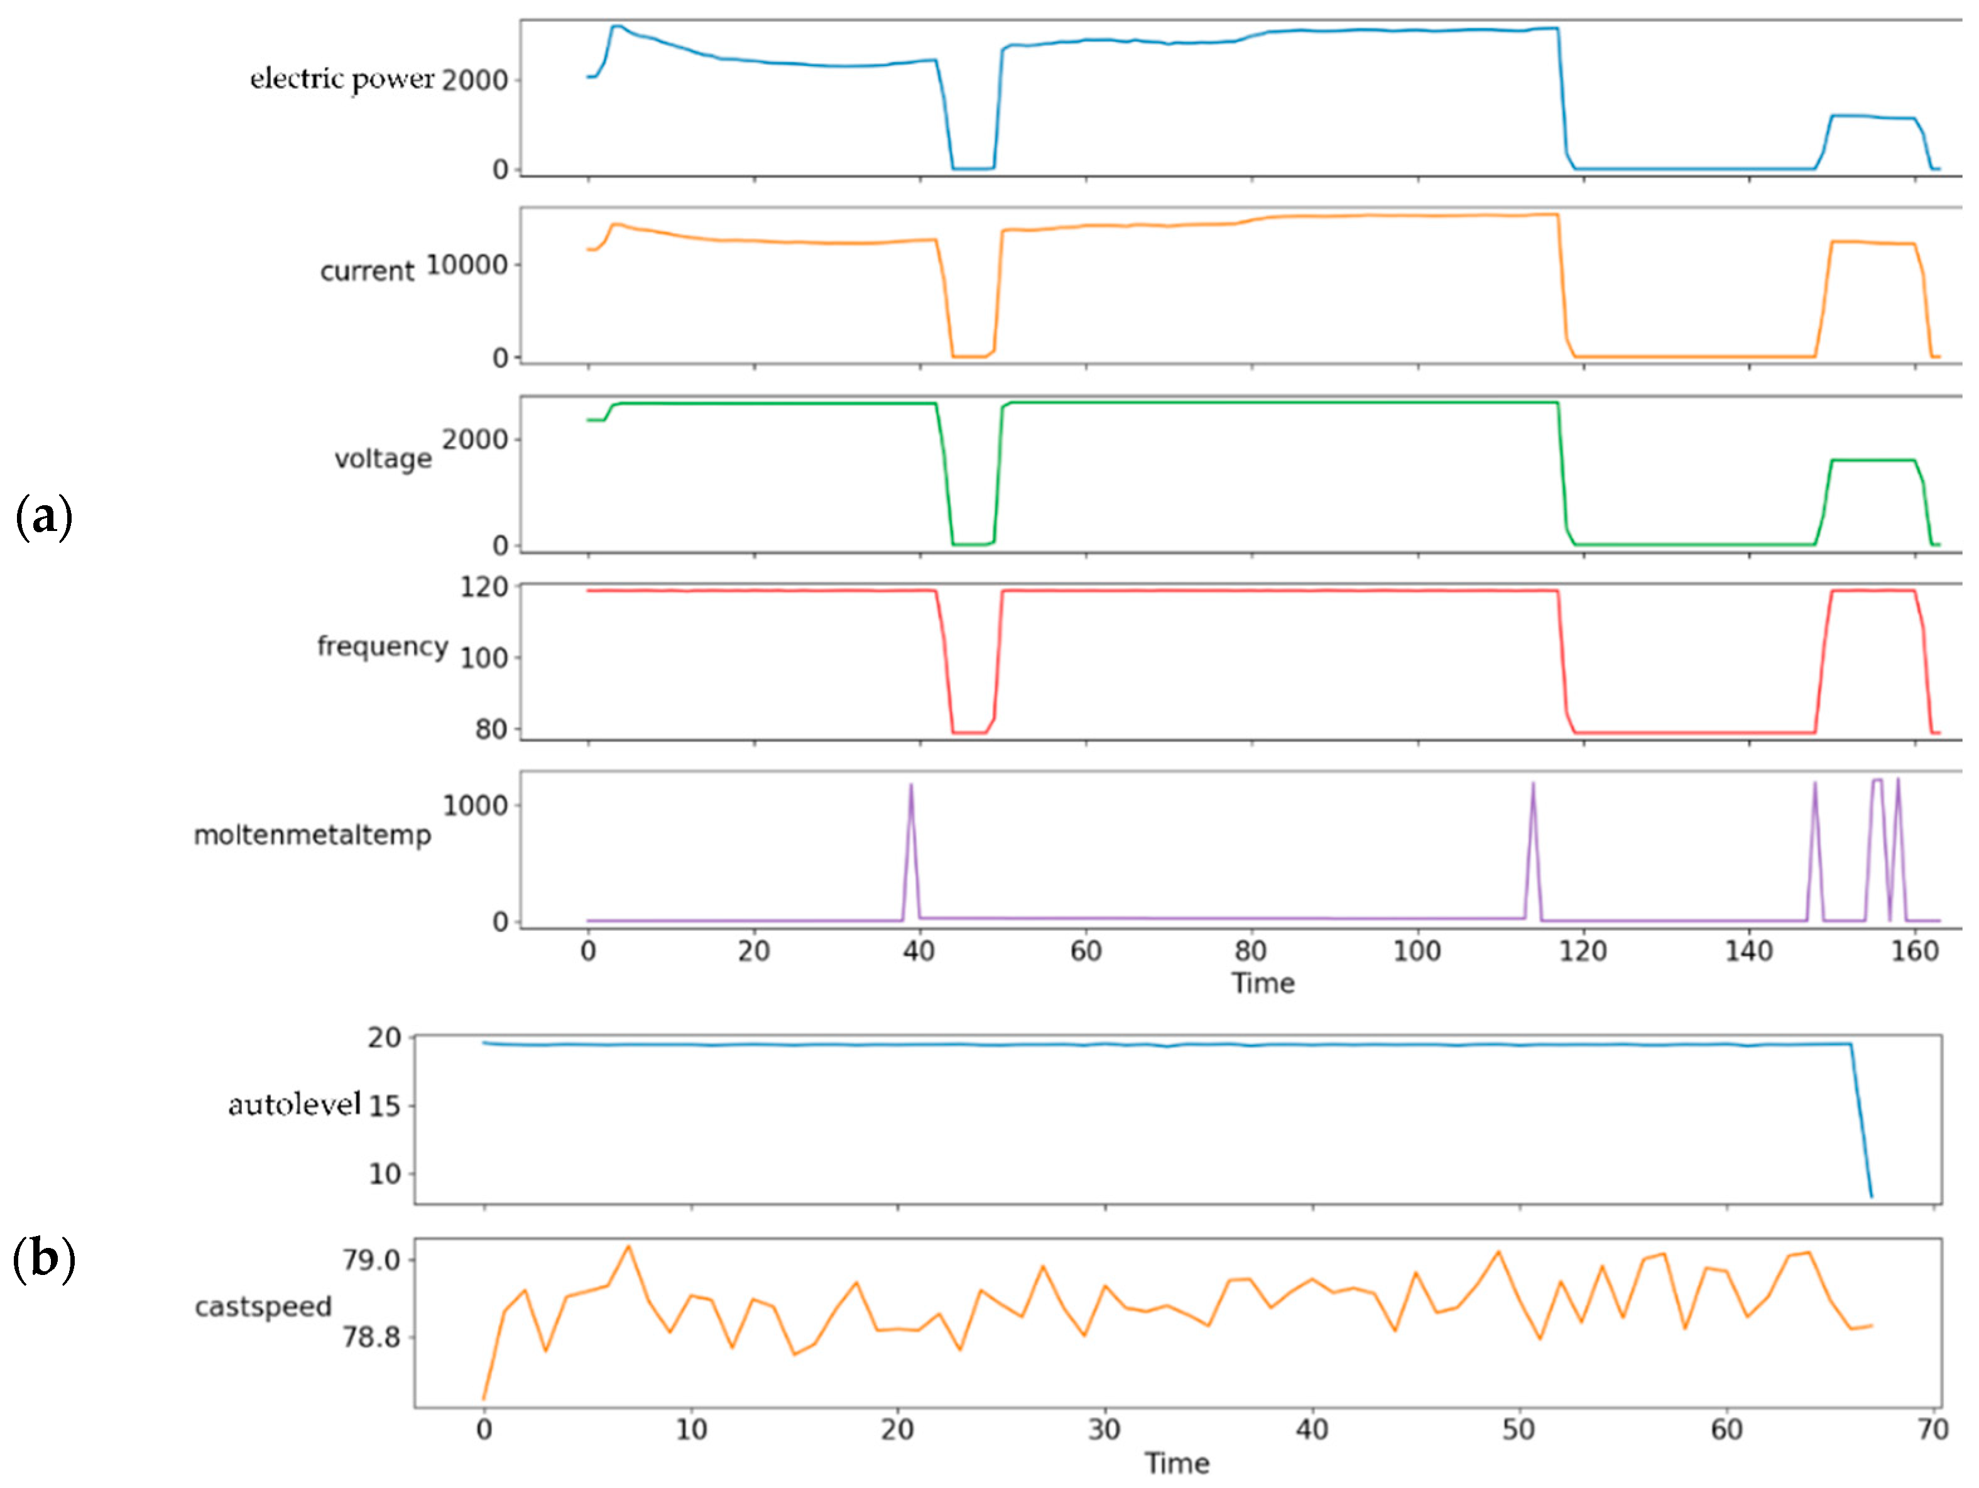Click the 'moltenmetaltemp' axis label
The width and height of the screenshot is (1979, 1488).
(312, 835)
